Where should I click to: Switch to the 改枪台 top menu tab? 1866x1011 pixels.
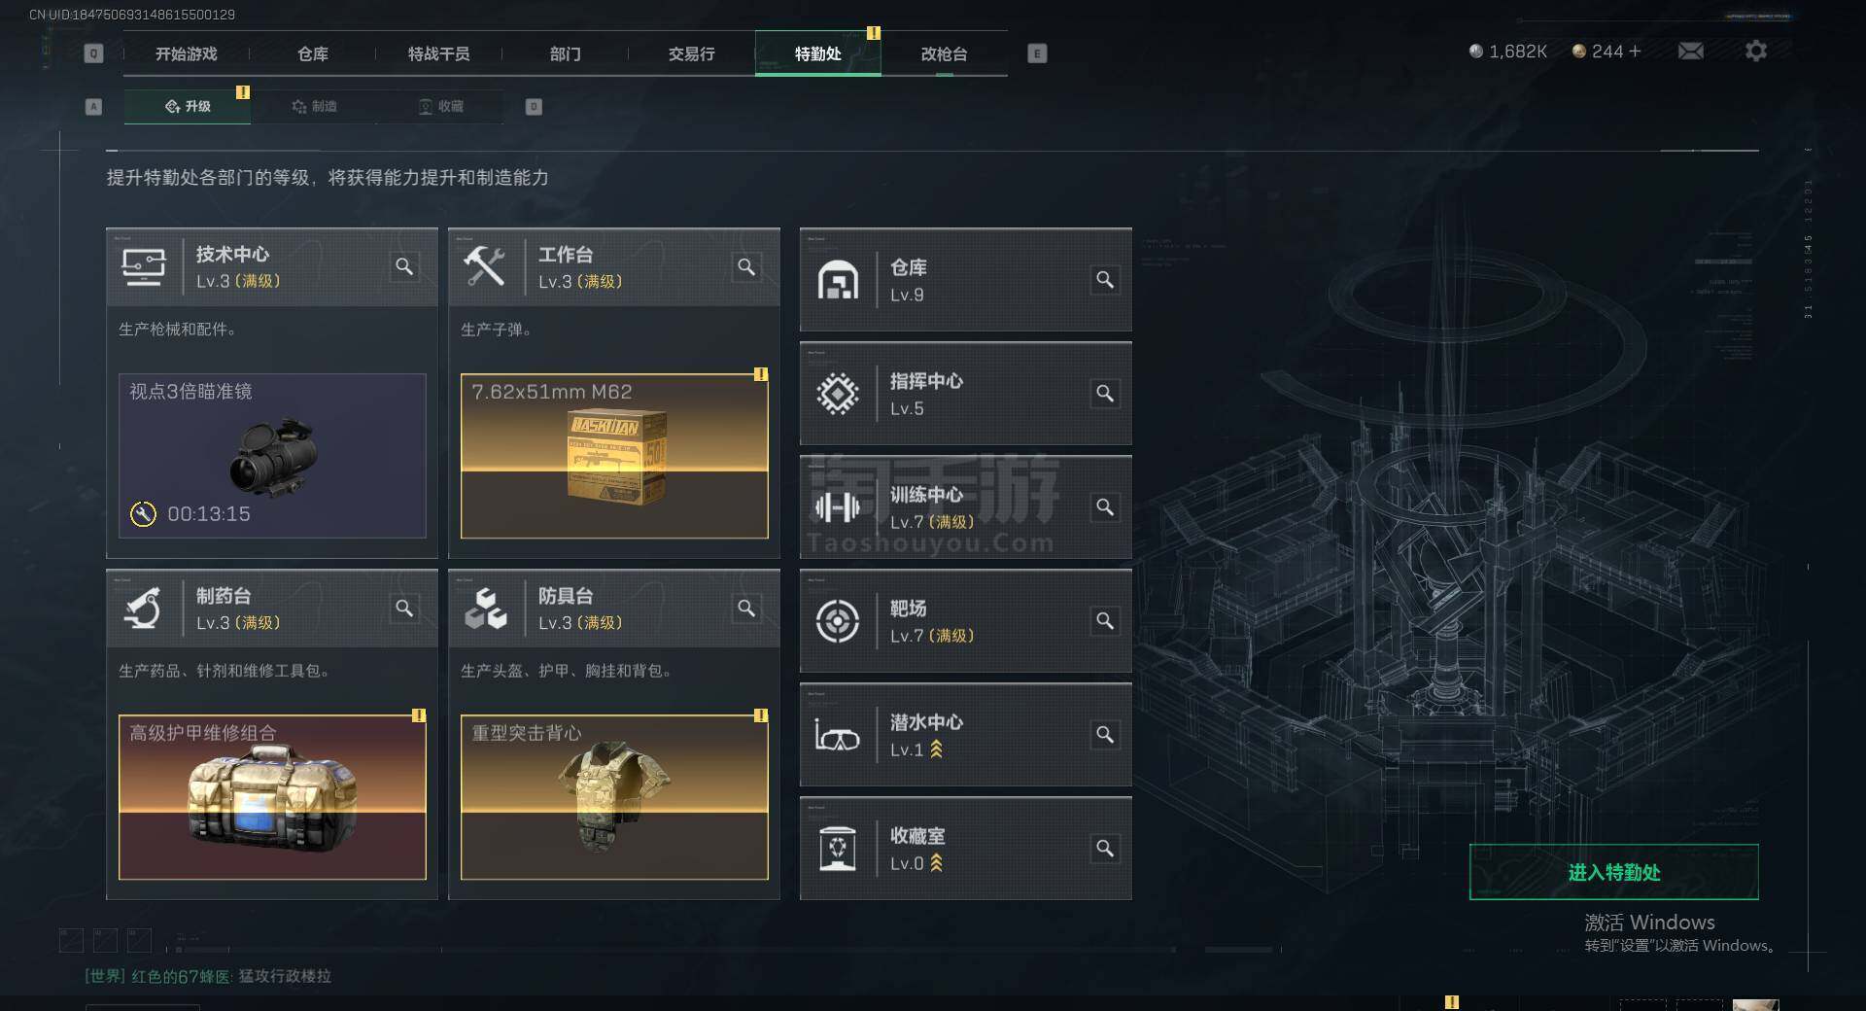click(x=944, y=53)
